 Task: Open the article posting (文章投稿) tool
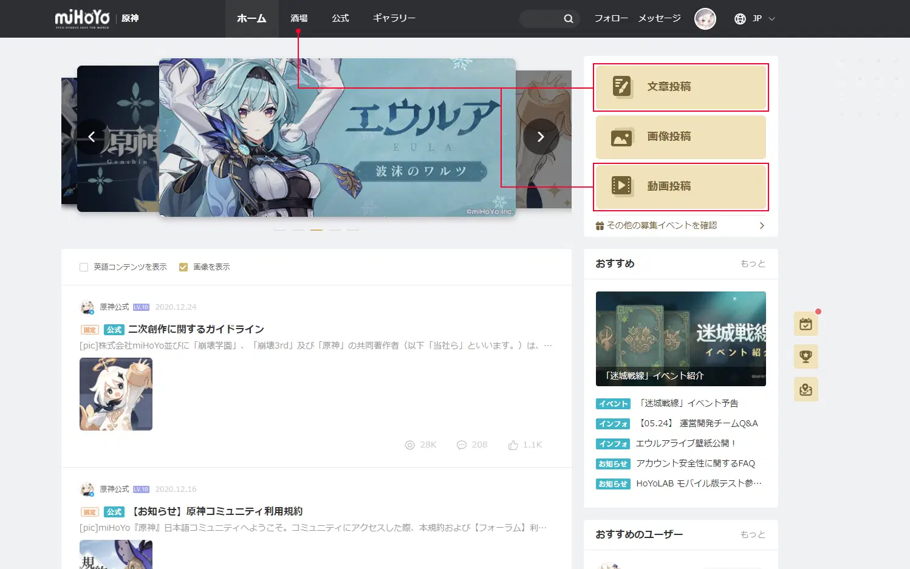(x=680, y=87)
